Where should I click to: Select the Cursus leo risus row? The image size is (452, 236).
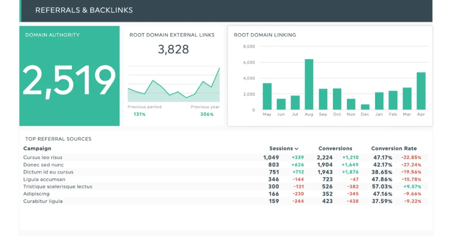(43, 157)
